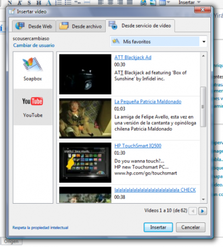Screen dimensions: 223x247
Task: Click the Origen tab behind the dialog
Action: [12, 242]
